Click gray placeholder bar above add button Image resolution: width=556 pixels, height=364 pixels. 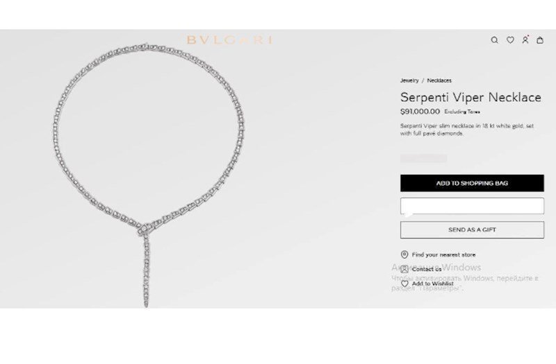[x=423, y=159]
